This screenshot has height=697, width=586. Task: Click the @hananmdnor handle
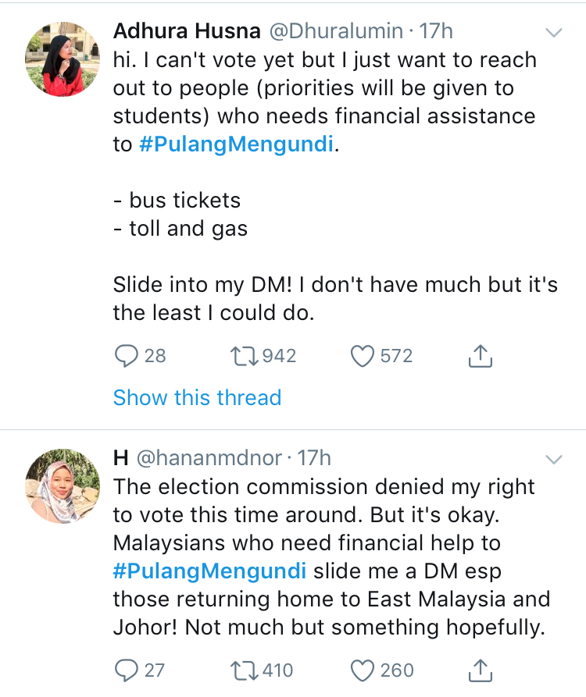[x=209, y=458]
